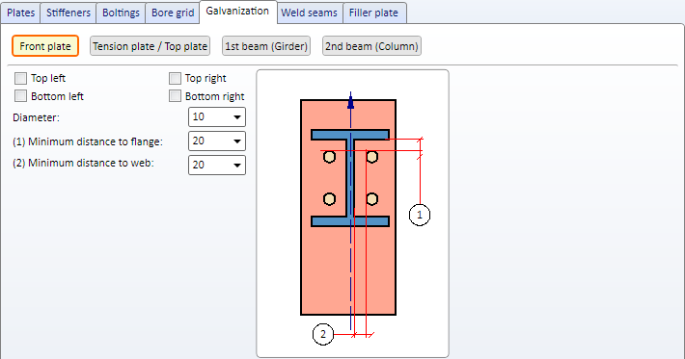
Task: Select the Bore grid tab
Action: [173, 13]
